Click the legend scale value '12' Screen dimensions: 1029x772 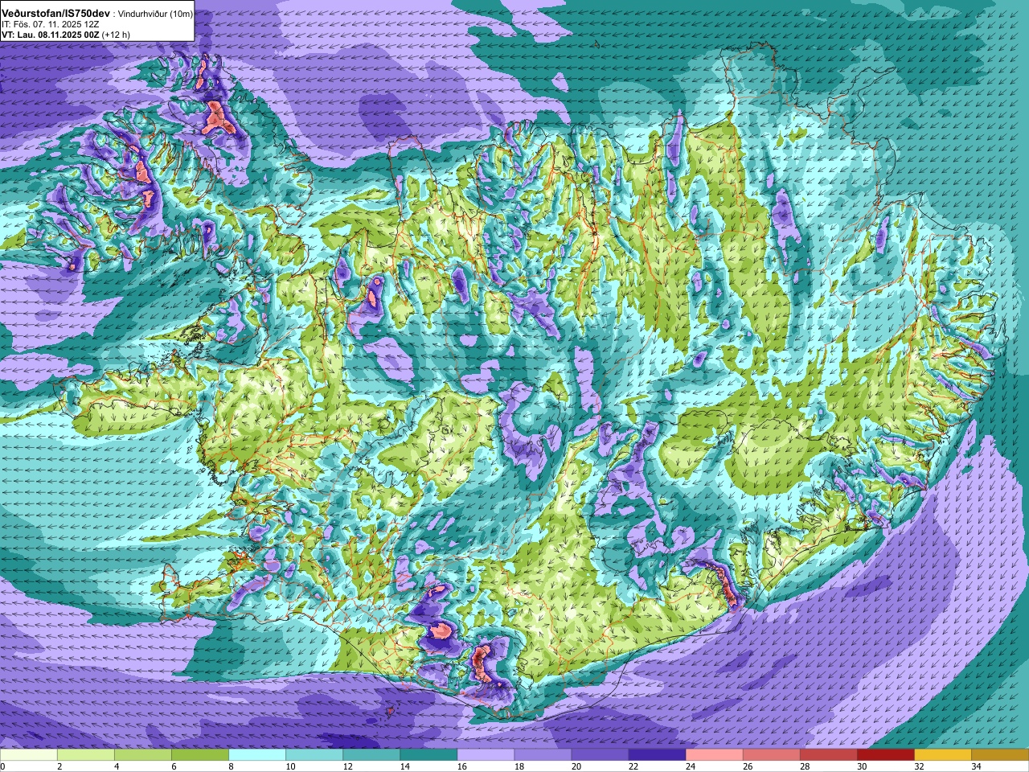[347, 767]
